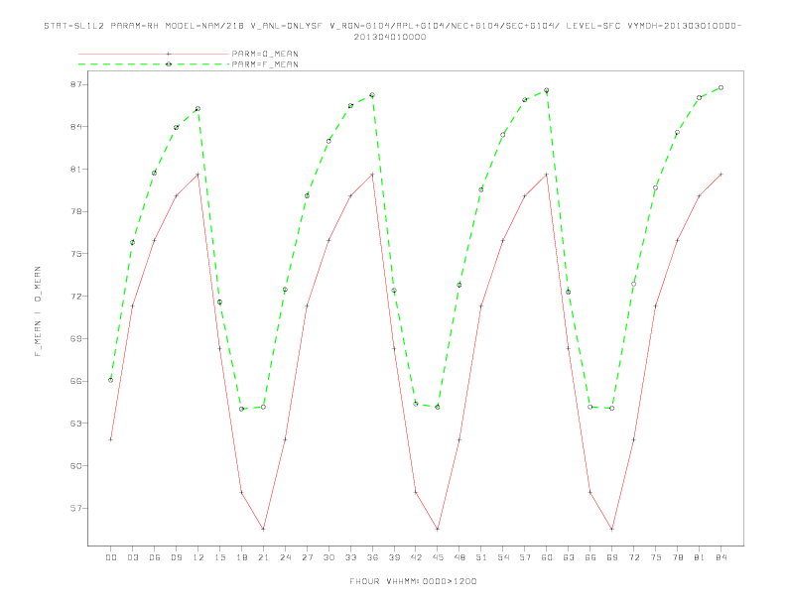Click the F_MEAN circle marker at hour 18

(x=241, y=409)
